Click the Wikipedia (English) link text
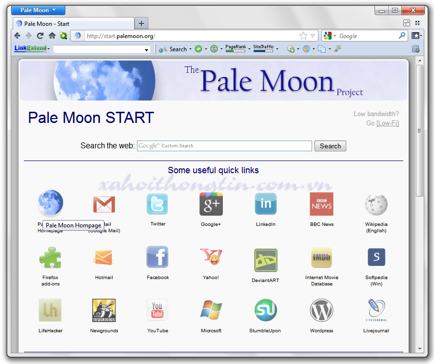The image size is (434, 364). (376, 227)
